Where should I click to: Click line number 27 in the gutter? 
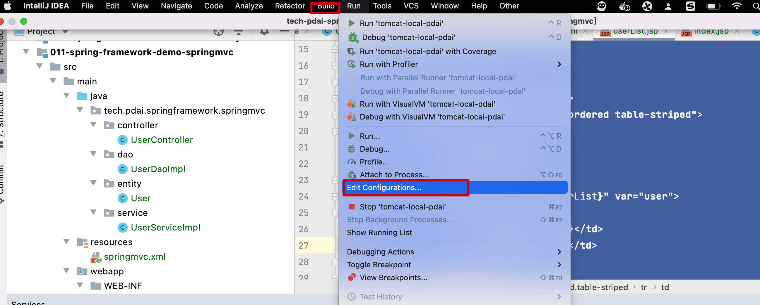(x=303, y=245)
